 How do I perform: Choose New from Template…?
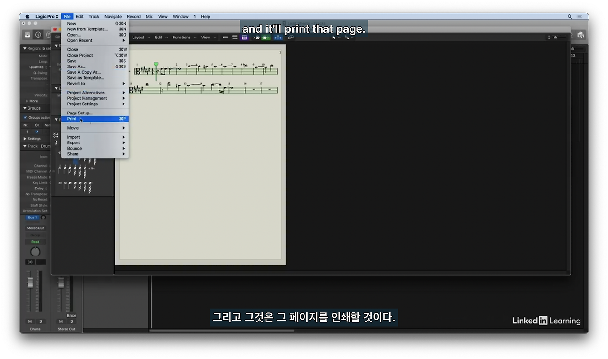click(x=95, y=29)
